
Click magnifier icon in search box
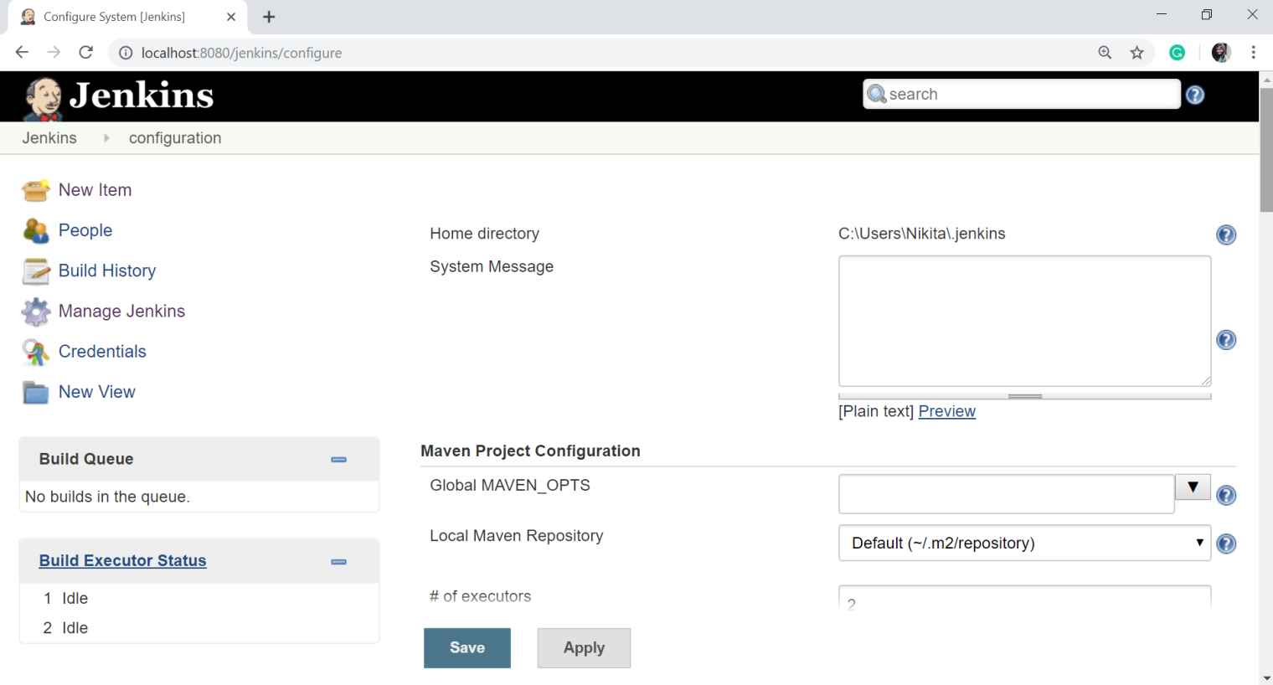point(877,94)
